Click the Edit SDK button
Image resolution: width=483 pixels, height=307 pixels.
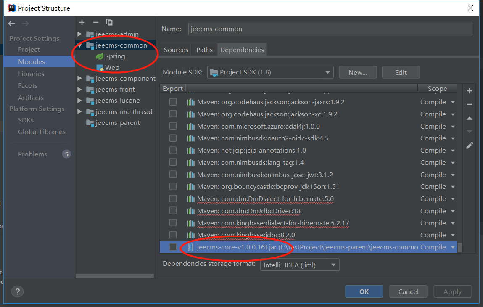pos(401,72)
